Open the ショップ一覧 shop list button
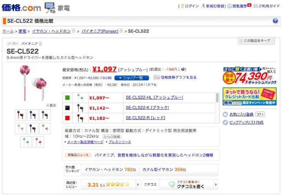Screen dimensions: 282x195 click(x=132, y=78)
